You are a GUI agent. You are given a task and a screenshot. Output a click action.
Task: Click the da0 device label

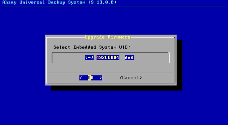[129, 57]
